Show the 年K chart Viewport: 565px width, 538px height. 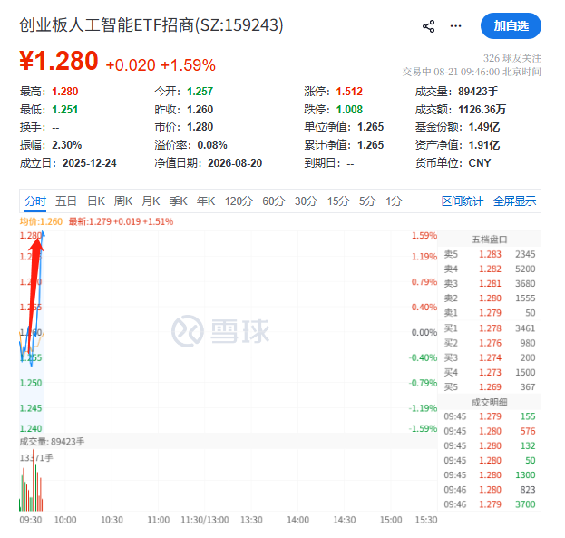[206, 201]
